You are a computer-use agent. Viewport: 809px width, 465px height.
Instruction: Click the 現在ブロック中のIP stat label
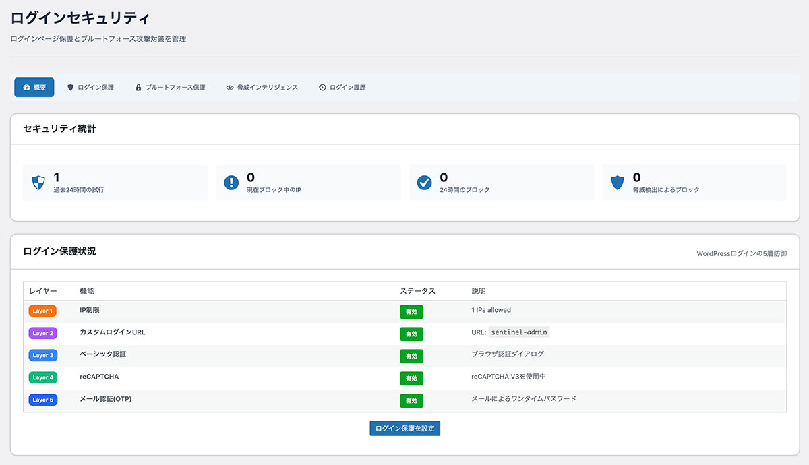tap(274, 190)
